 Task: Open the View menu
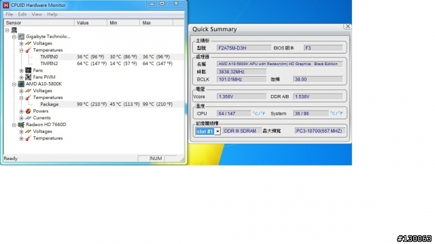click(x=37, y=14)
